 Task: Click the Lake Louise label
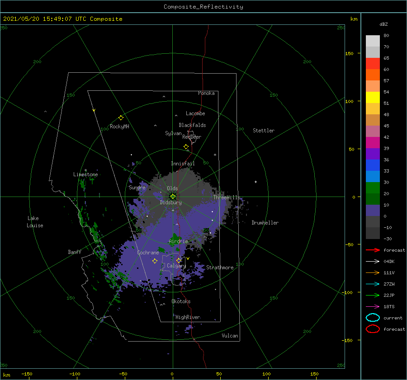(35, 222)
